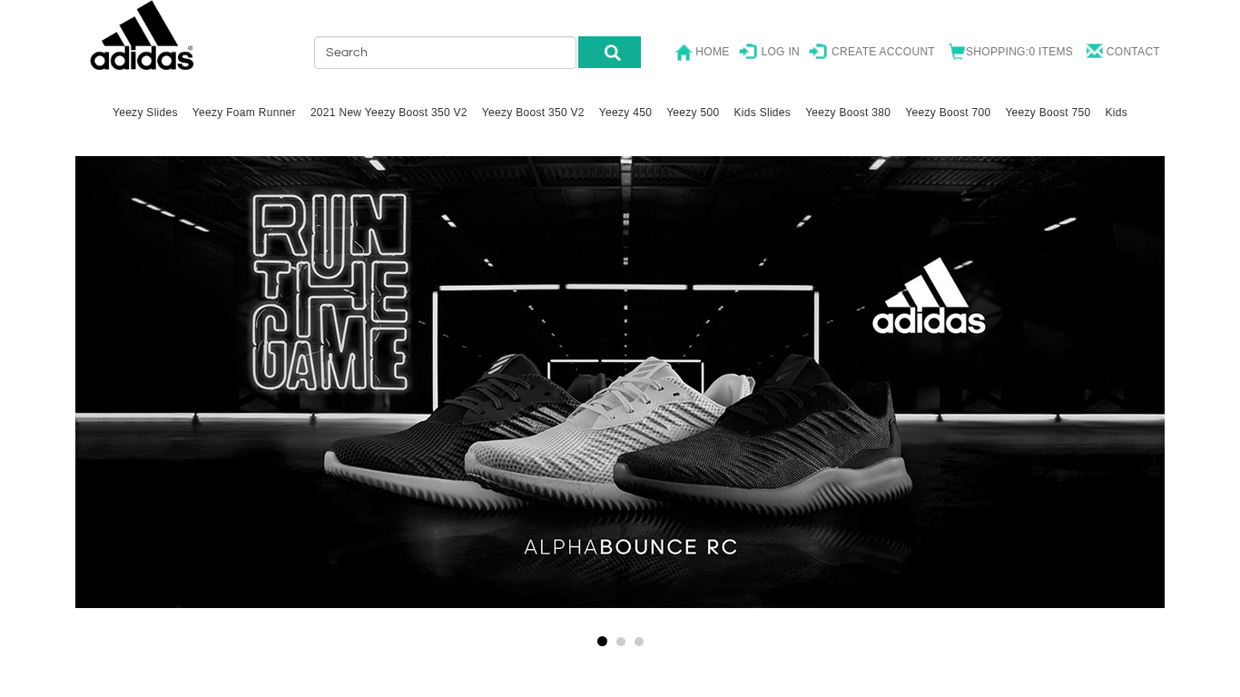Open the Yeezy Boost 750 category
The height and width of the screenshot is (697, 1240).
[x=1048, y=113]
